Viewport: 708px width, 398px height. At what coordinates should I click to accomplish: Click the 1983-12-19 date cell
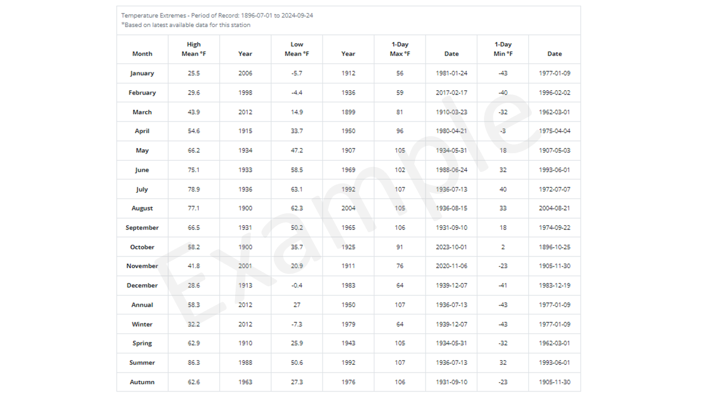[x=554, y=286]
